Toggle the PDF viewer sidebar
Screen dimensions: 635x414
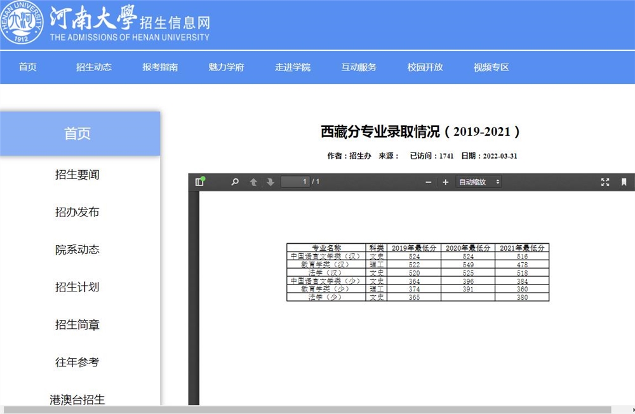[x=199, y=182]
